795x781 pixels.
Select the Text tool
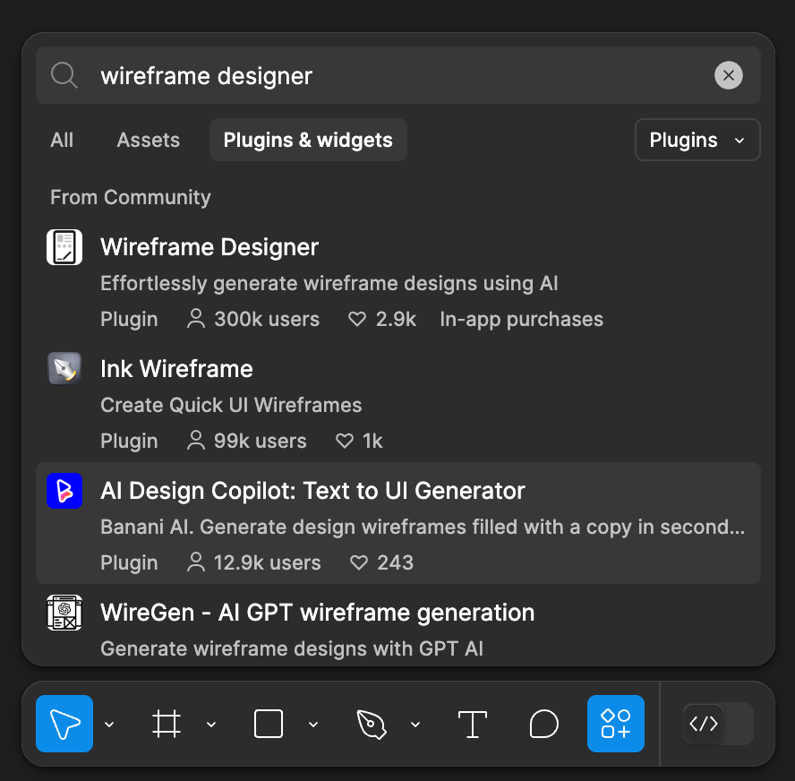point(472,724)
